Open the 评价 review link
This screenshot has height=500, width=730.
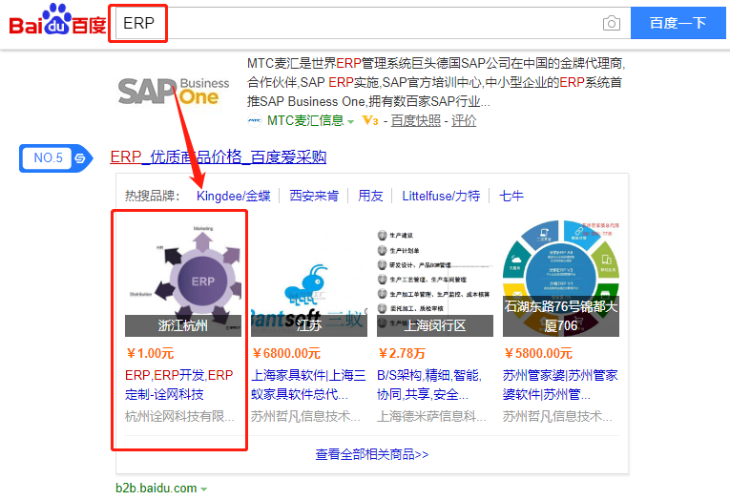point(464,121)
